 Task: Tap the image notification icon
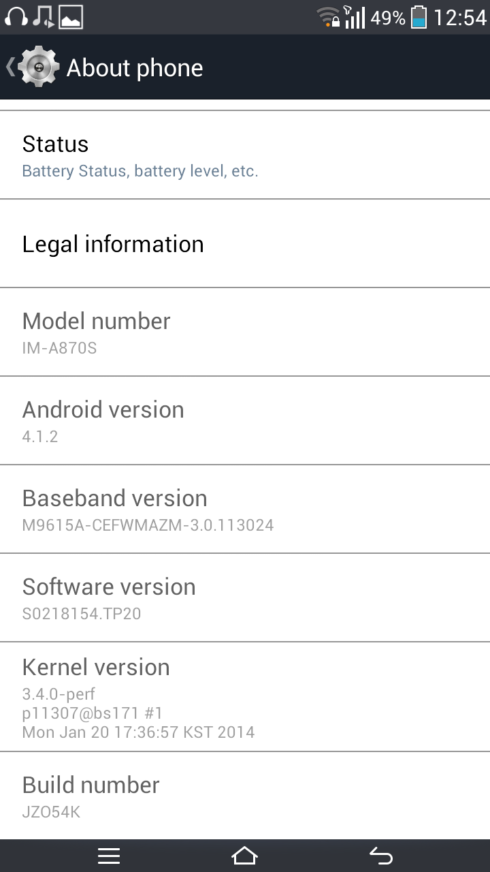[71, 17]
